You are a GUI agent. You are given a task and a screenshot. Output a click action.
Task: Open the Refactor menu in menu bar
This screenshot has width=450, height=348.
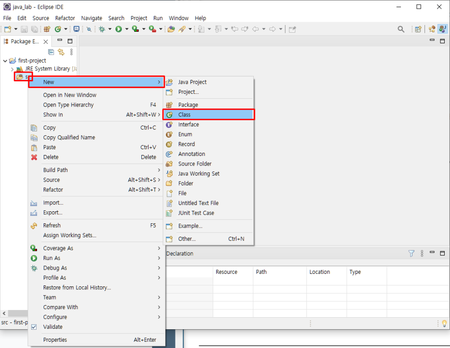click(x=65, y=18)
